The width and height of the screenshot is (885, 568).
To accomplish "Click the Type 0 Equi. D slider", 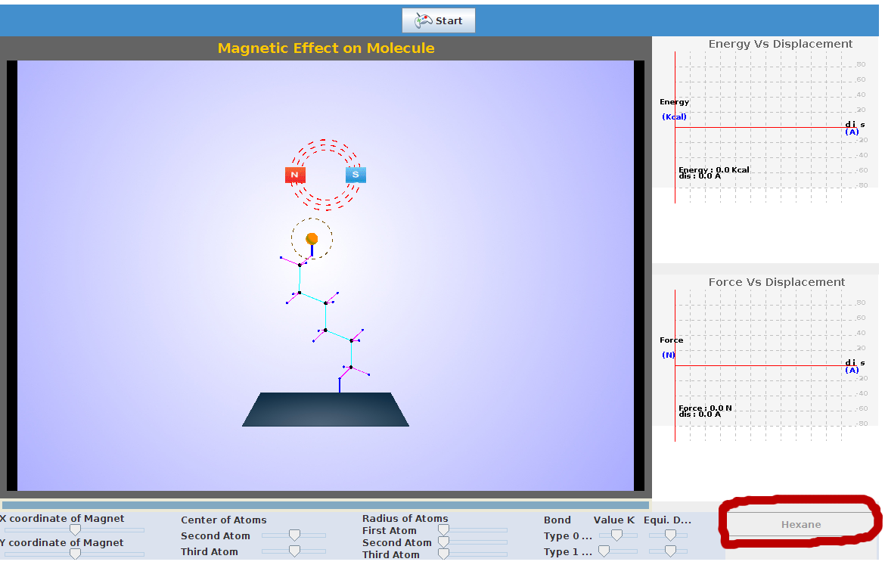I will (x=670, y=535).
